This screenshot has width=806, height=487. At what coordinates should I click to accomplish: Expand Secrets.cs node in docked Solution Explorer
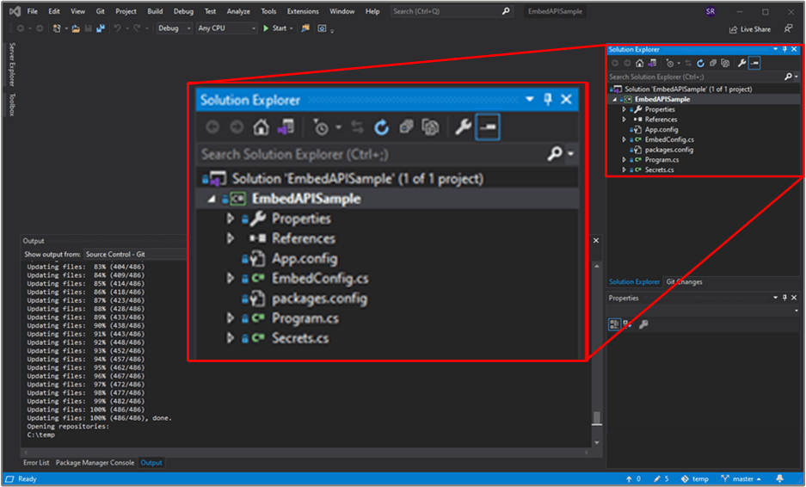[x=624, y=170]
